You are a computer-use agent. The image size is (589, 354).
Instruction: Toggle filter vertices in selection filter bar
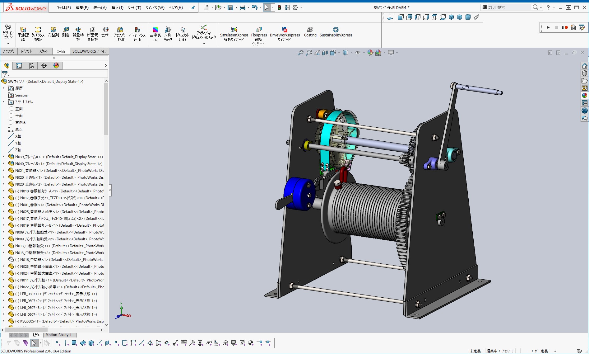(x=58, y=343)
